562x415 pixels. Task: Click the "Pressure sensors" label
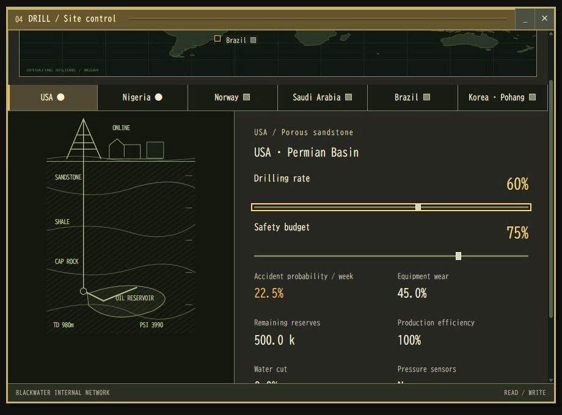tap(427, 369)
